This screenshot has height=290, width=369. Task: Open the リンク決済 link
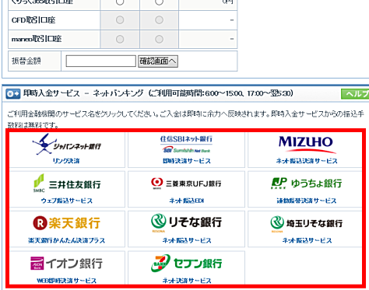pos(66,161)
